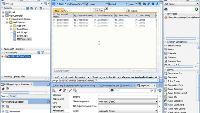Screen dimensions: 200x113
Task: Open PPRPage1.jspx in the project tree
Action: [x=24, y=39]
